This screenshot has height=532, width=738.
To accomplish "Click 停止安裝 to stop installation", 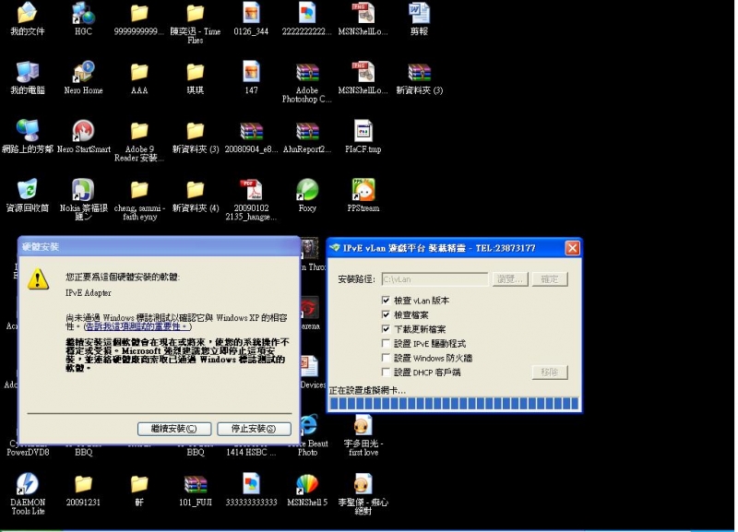I will (254, 428).
